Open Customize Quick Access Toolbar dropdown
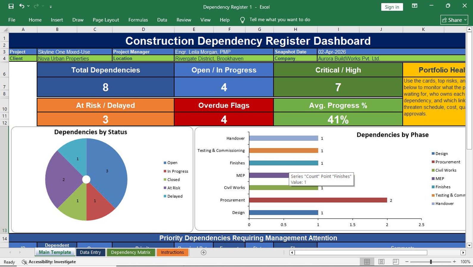Screen dimensions: 473x267 (51, 7)
